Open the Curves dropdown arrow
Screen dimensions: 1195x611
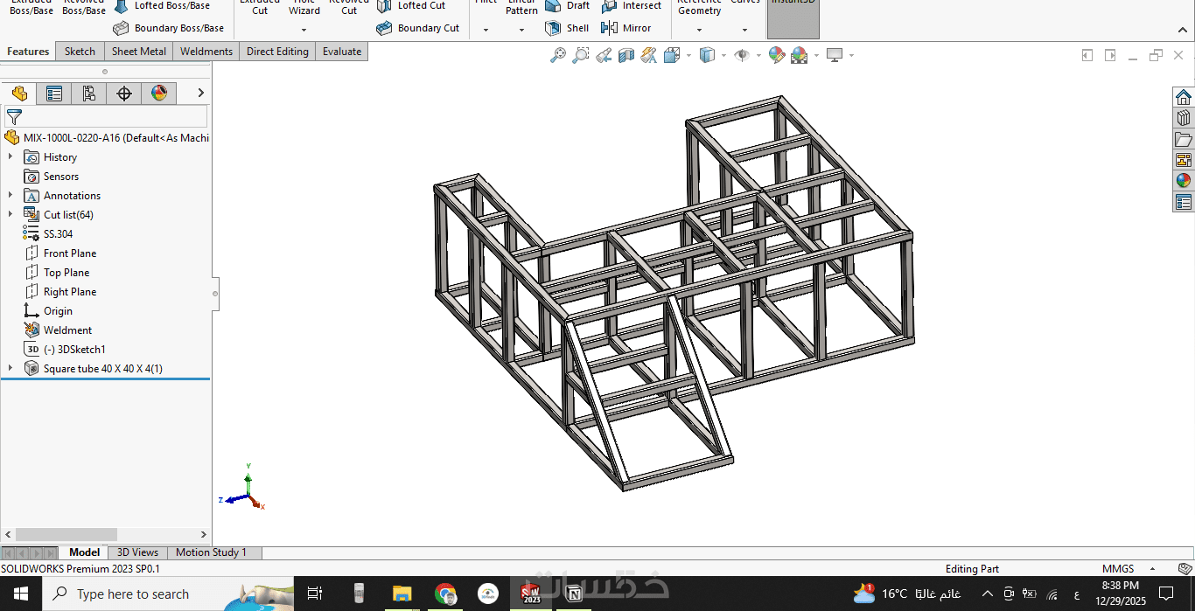coord(744,30)
